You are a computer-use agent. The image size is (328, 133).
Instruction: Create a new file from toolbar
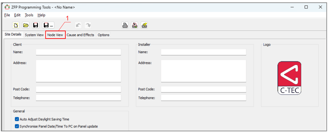point(16,25)
